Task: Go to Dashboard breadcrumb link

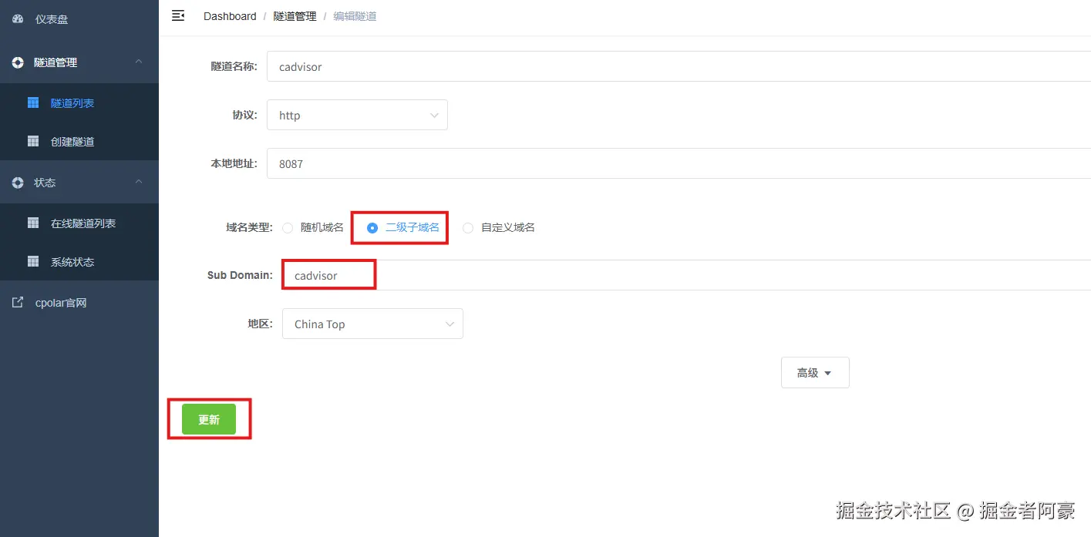Action: [230, 16]
